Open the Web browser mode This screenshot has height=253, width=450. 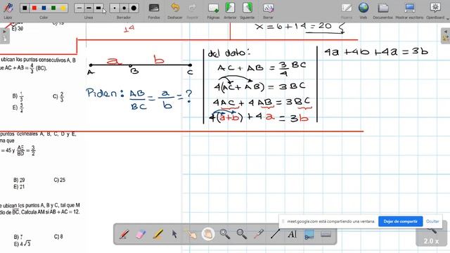[x=364, y=11]
